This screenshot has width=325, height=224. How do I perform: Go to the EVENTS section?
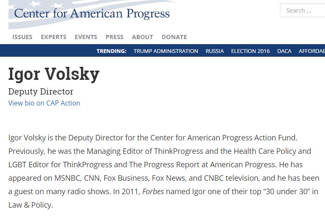click(86, 37)
